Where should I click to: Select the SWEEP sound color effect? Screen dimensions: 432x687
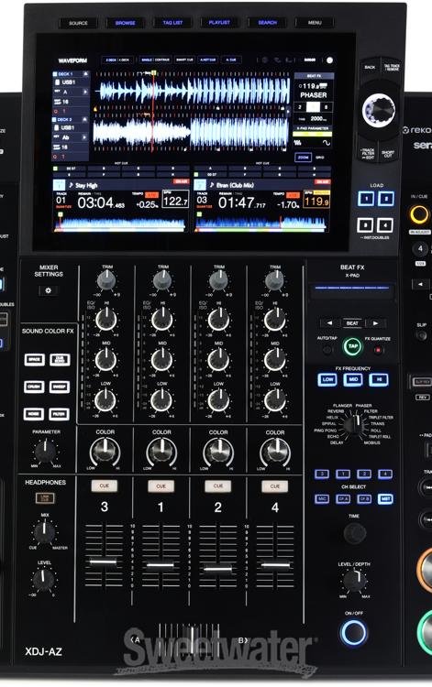[60, 387]
